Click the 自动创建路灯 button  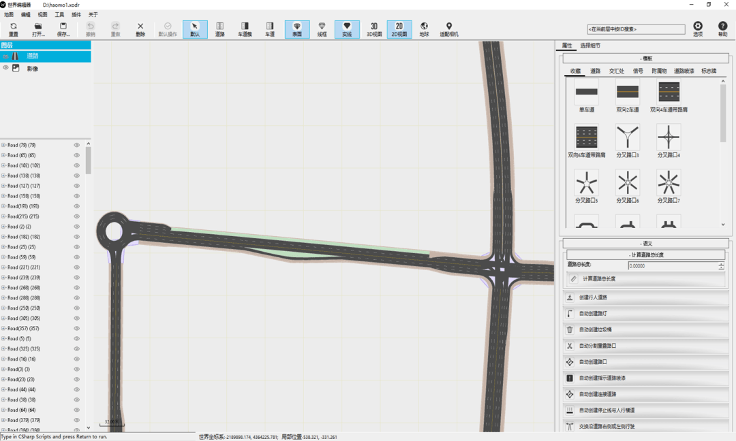coord(645,314)
